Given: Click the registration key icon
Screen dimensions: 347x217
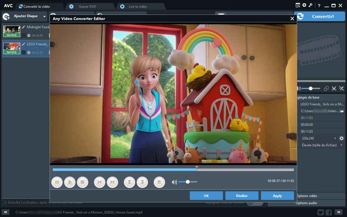Looking at the screenshot, I should point(311,5).
